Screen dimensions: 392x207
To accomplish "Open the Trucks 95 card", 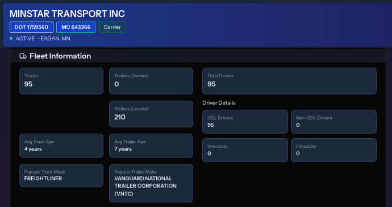I will click(x=61, y=81).
